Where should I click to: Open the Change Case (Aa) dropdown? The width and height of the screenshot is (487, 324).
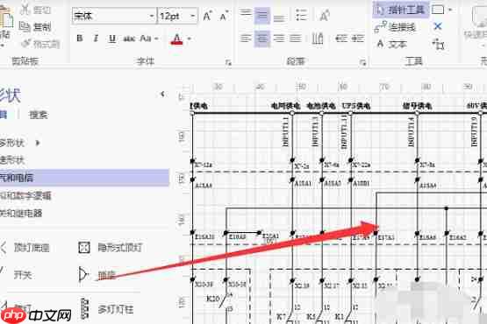tap(149, 39)
